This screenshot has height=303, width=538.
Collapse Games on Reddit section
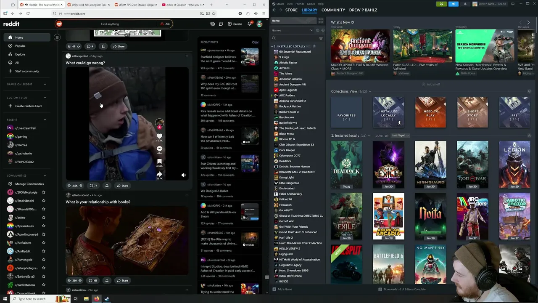45,84
